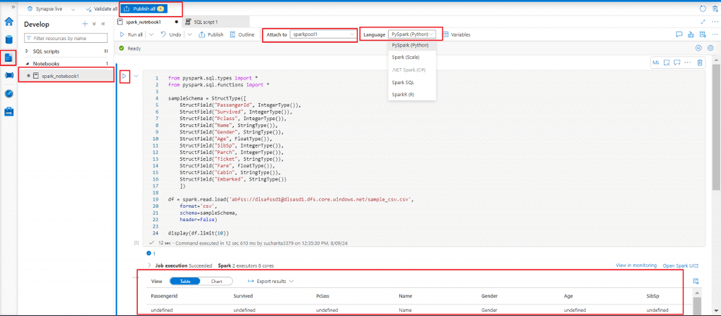This screenshot has width=721, height=316.
Task: Open the Data hub database icon
Action: point(9,40)
